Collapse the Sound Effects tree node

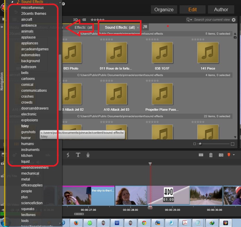[x=12, y=2]
